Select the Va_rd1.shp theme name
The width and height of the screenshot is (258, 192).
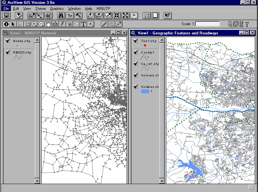tap(150, 64)
